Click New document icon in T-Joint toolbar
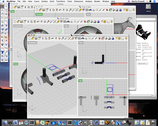Screen dimensions: 158x126 click(29, 38)
